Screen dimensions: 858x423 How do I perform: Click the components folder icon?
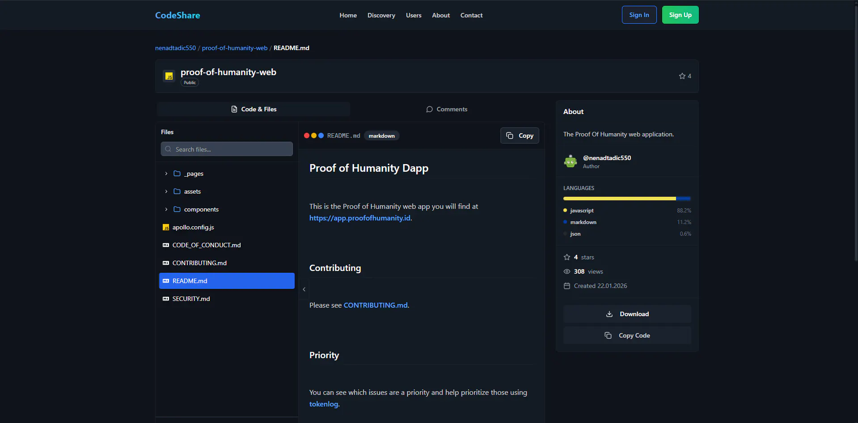point(177,209)
